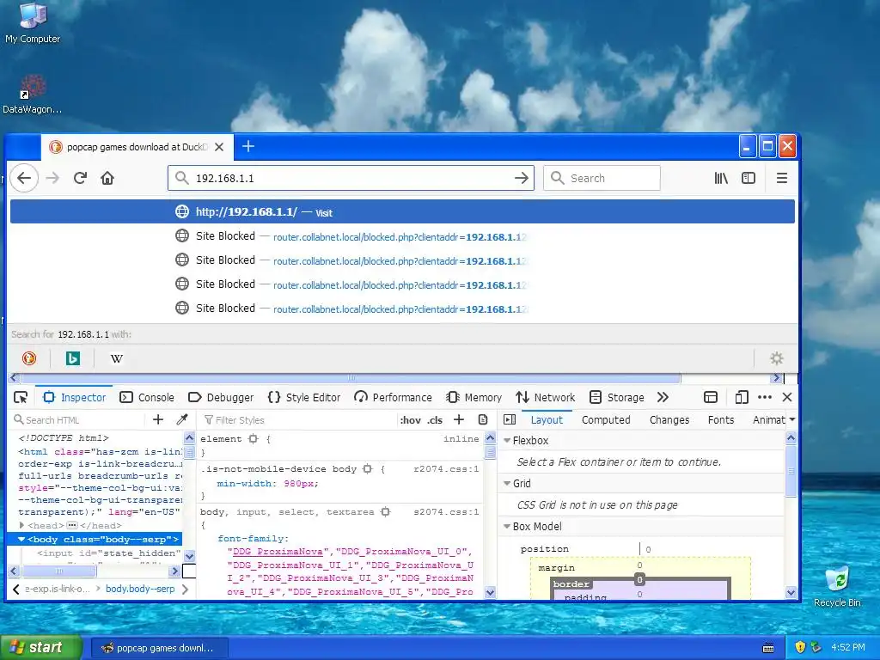Viewport: 880px width, 660px height.
Task: Focus the browser Search box
Action: (602, 179)
